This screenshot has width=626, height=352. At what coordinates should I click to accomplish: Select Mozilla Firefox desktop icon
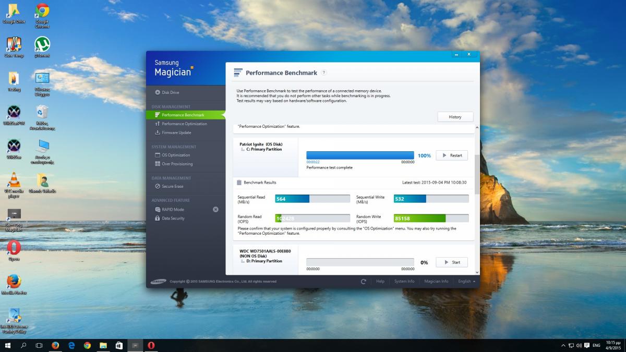[14, 285]
